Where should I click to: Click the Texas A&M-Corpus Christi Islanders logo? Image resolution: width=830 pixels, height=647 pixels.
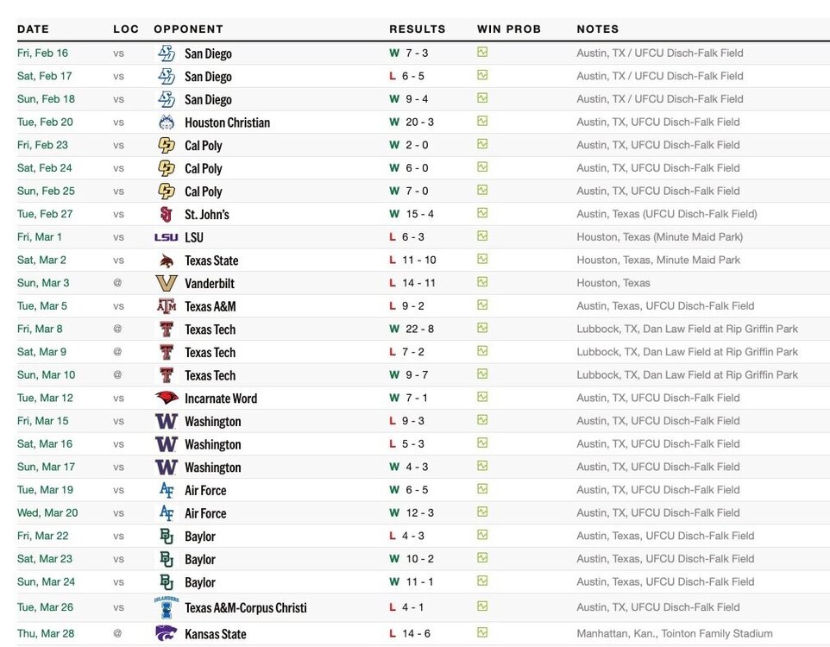[x=167, y=607]
